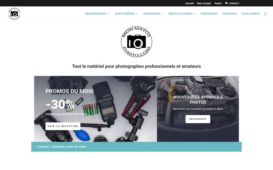This screenshot has height=170, width=273.
Task: Click the Promos du mois heading
Action: pos(69,91)
